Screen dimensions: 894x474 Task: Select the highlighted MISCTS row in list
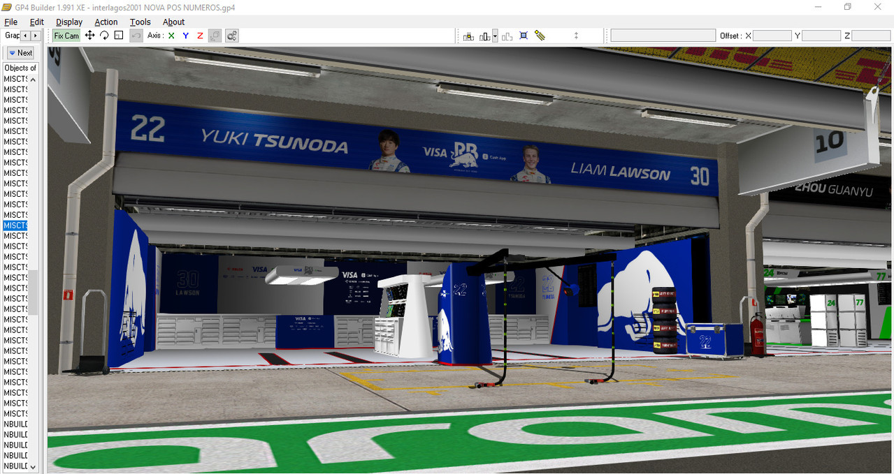(x=15, y=225)
